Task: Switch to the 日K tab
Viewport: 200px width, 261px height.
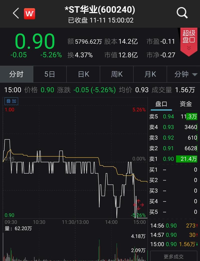Action: click(x=83, y=74)
